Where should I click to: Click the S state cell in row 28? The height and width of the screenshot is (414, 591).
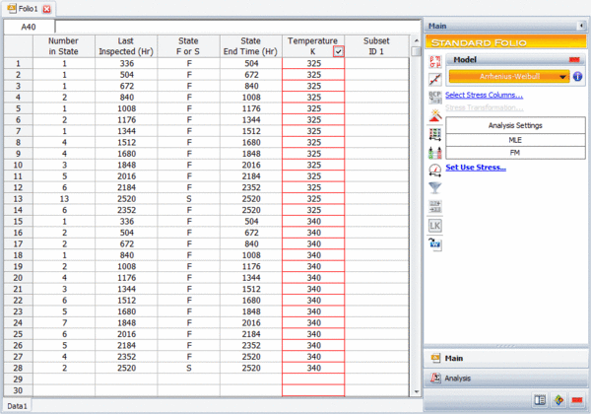click(x=188, y=368)
